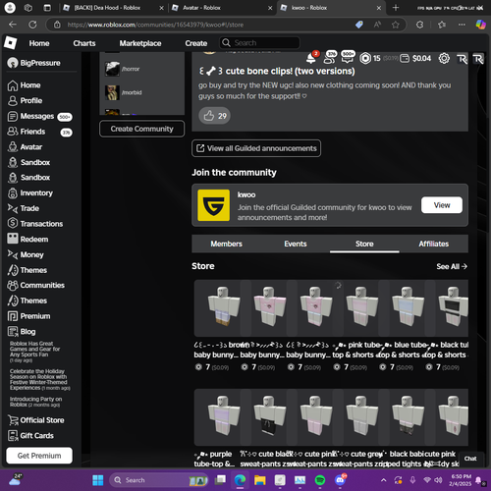
Task: Open Charts in the top navigation
Action: click(84, 43)
